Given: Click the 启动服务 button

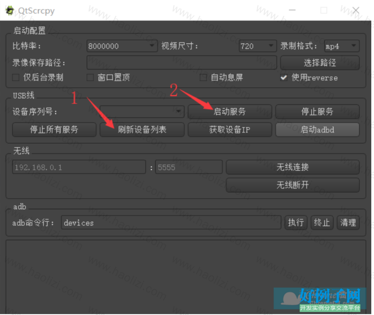Looking at the screenshot, I should tap(230, 112).
